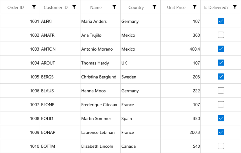Check delivered checkbox for order 1002

(221, 35)
